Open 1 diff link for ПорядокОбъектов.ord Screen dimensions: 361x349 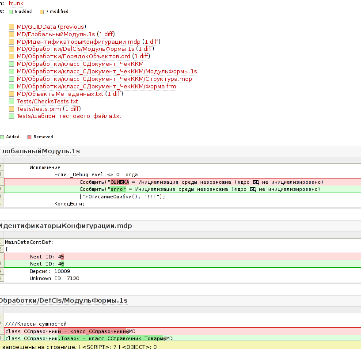click(x=141, y=57)
